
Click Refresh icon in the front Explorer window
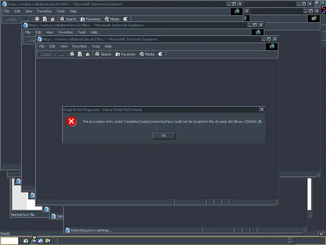tap(80, 54)
